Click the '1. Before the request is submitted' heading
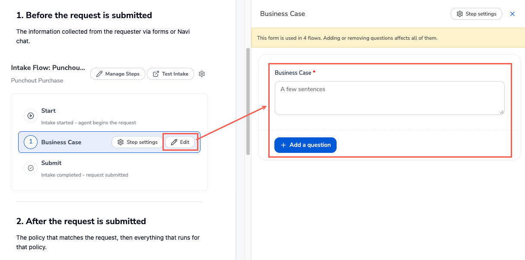525x260 pixels. [84, 15]
